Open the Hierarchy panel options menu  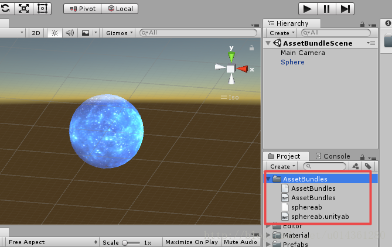pos(372,25)
